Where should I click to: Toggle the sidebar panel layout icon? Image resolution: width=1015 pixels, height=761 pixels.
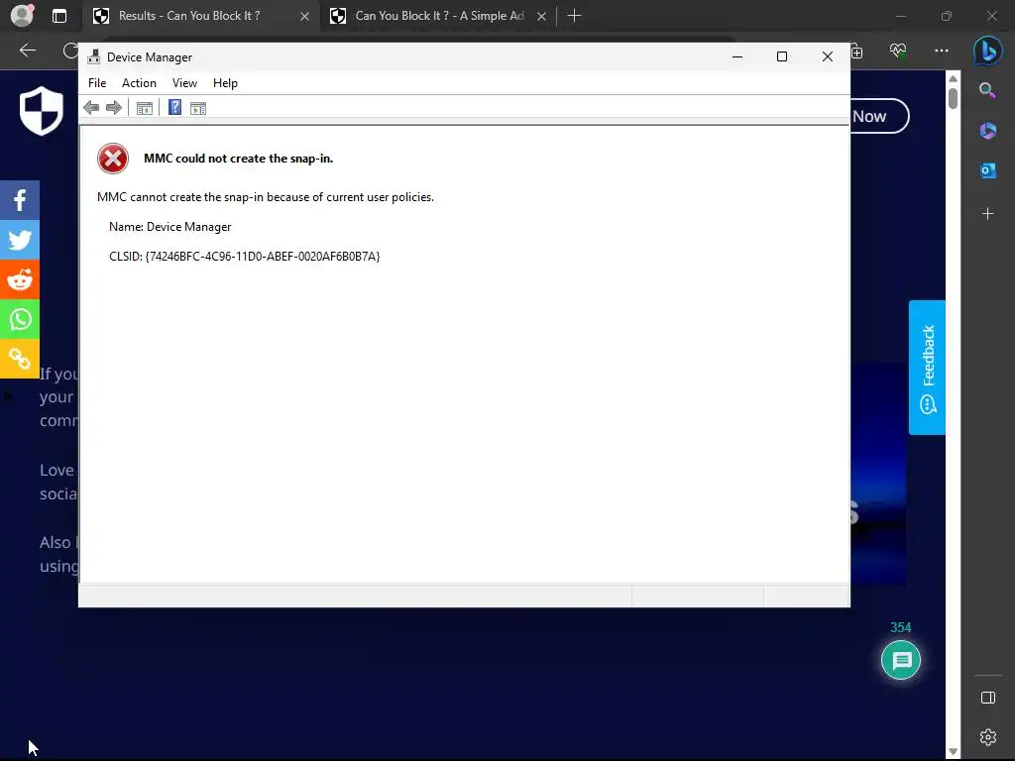click(988, 698)
